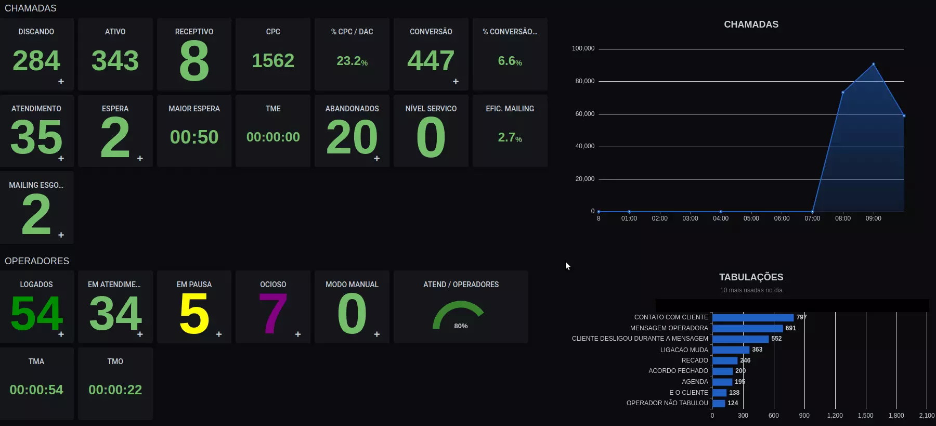Expand the LOGADOS card plus icon
Viewport: 936px width, 426px height.
61,334
